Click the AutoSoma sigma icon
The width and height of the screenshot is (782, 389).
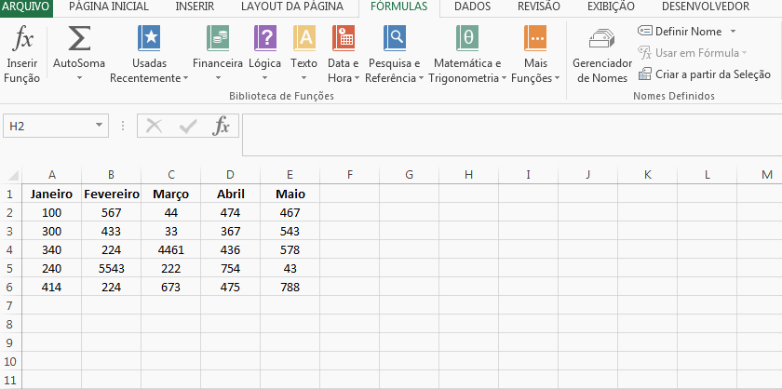point(79,42)
